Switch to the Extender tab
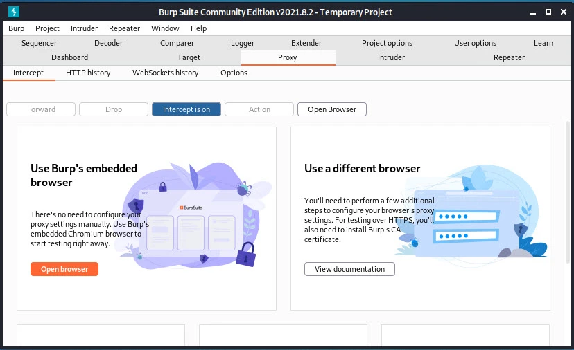 [x=306, y=43]
